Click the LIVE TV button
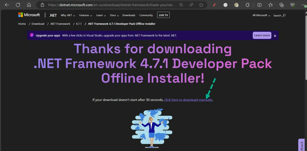 tap(163, 15)
